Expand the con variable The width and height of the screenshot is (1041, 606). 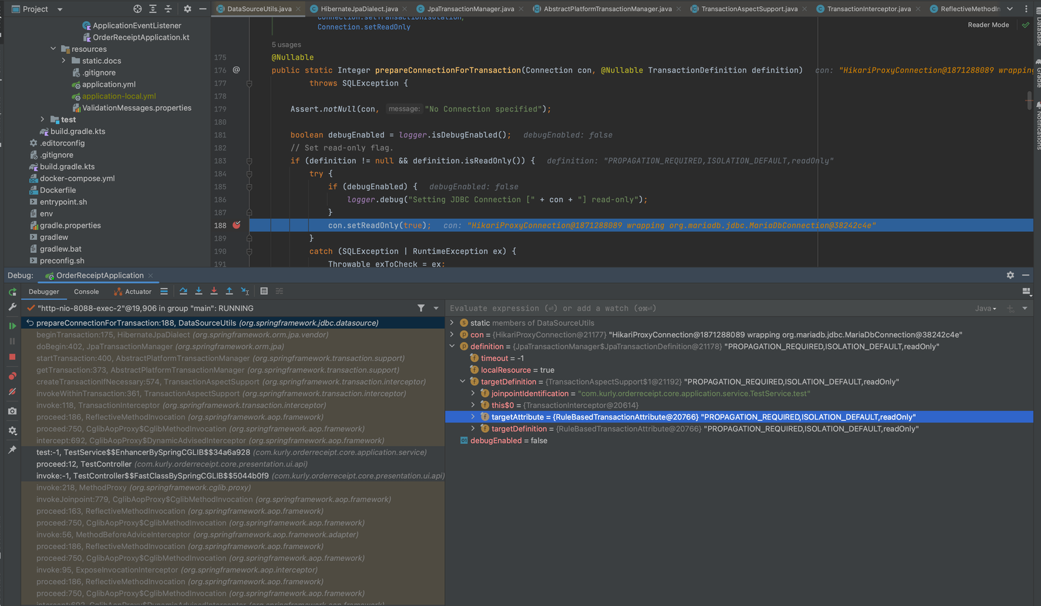point(452,334)
